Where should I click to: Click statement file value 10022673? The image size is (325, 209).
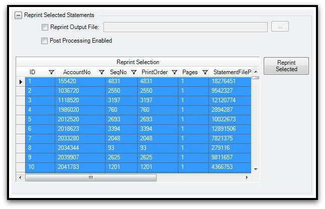click(x=230, y=120)
